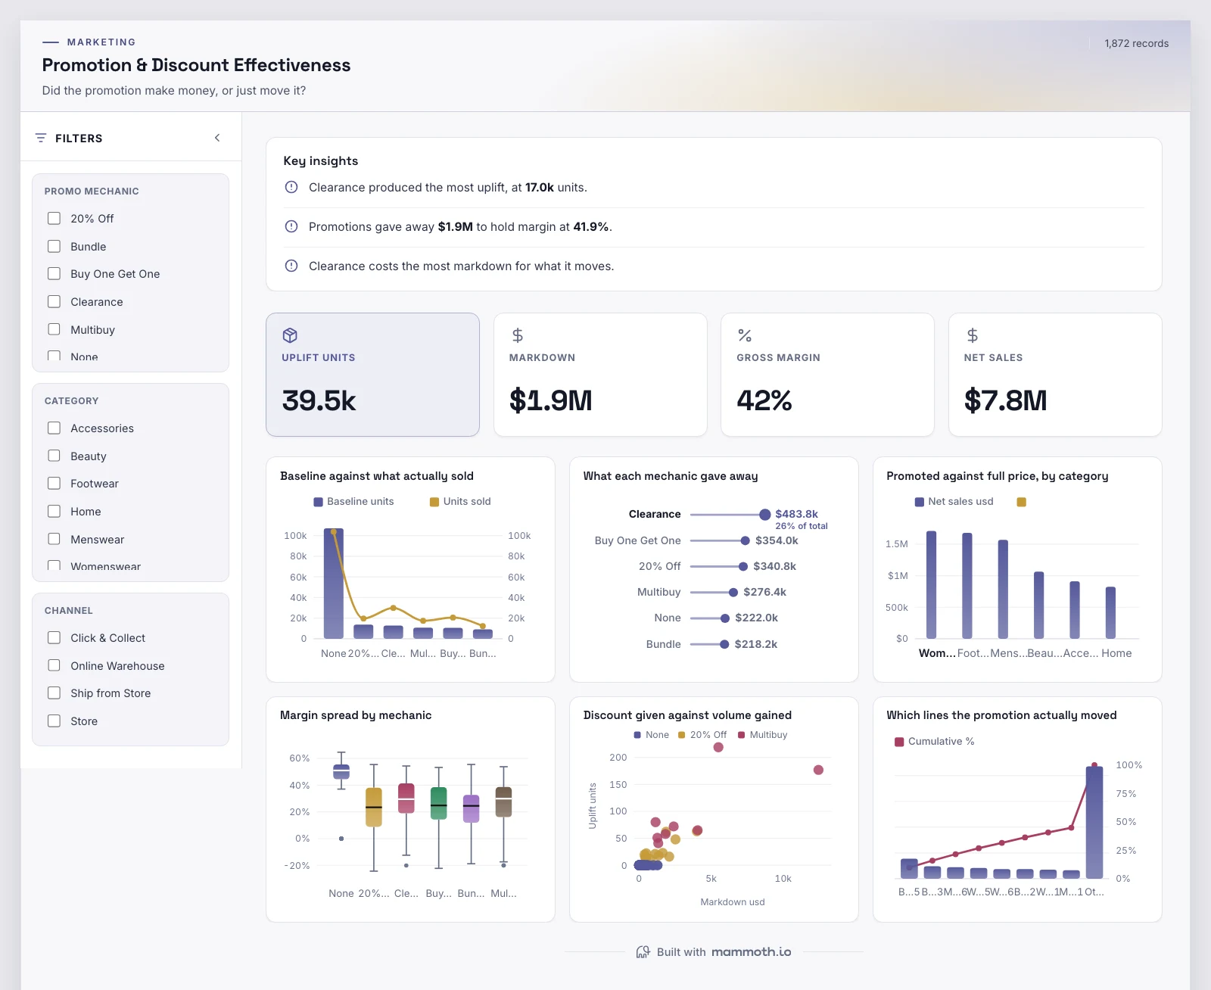Check the Menswear filter

coord(54,540)
